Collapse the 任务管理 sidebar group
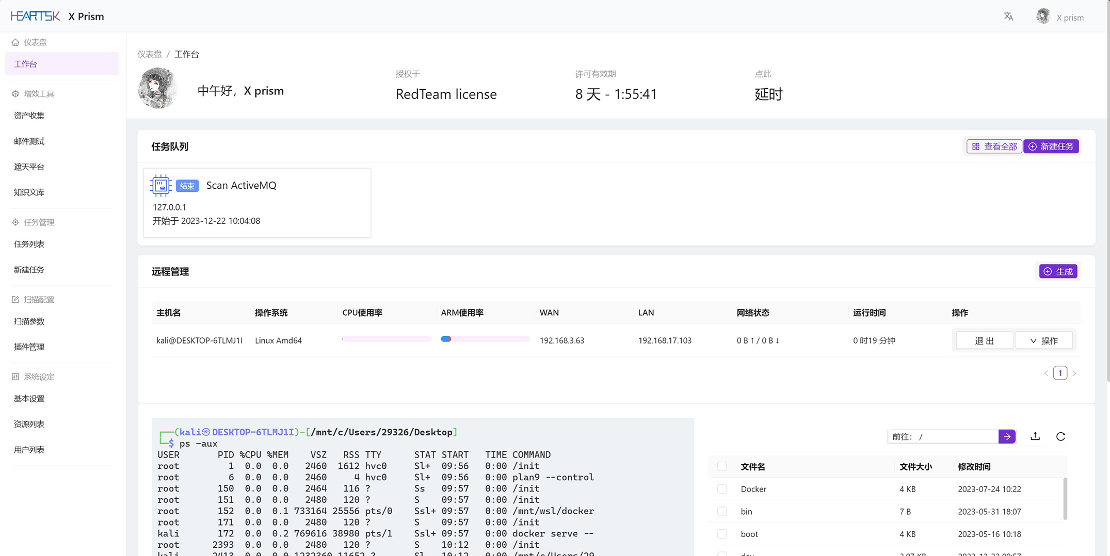Screen dimensions: 1110x556 coord(39,222)
